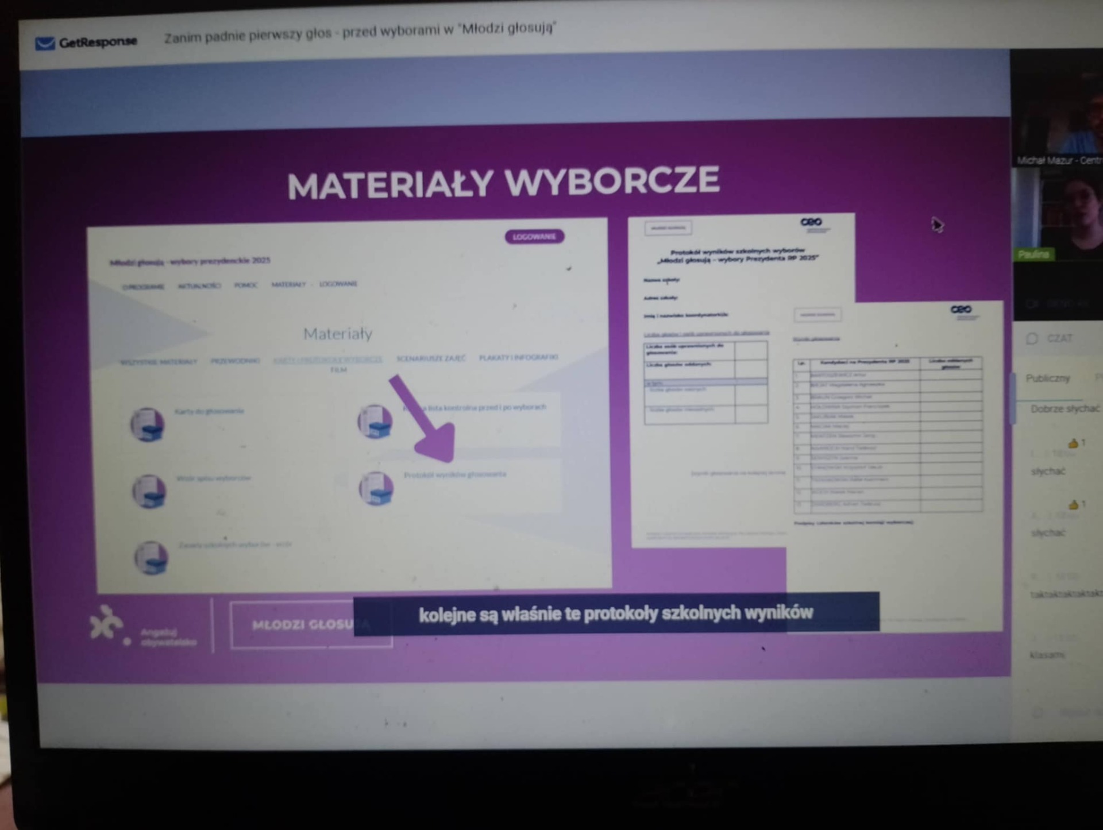Click the thumbs-up reaction under Dobrze słychać
This screenshot has height=830, width=1103.
coord(1073,443)
